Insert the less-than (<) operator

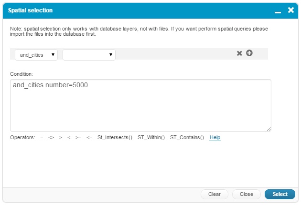(69, 138)
